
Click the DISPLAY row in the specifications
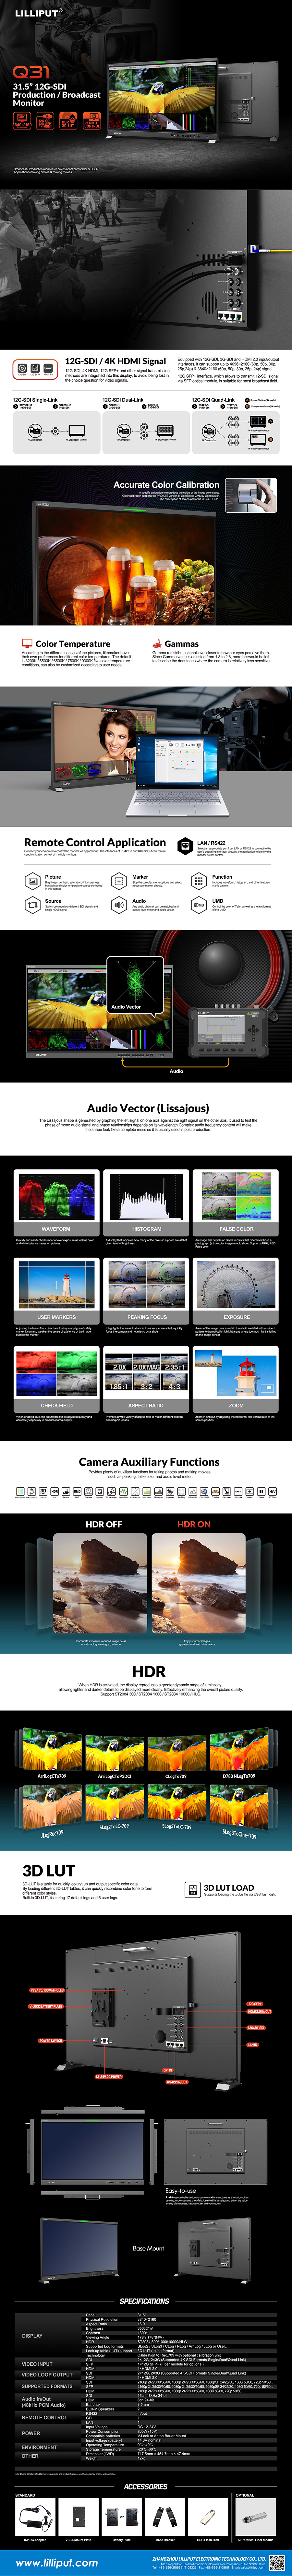tap(146, 2335)
